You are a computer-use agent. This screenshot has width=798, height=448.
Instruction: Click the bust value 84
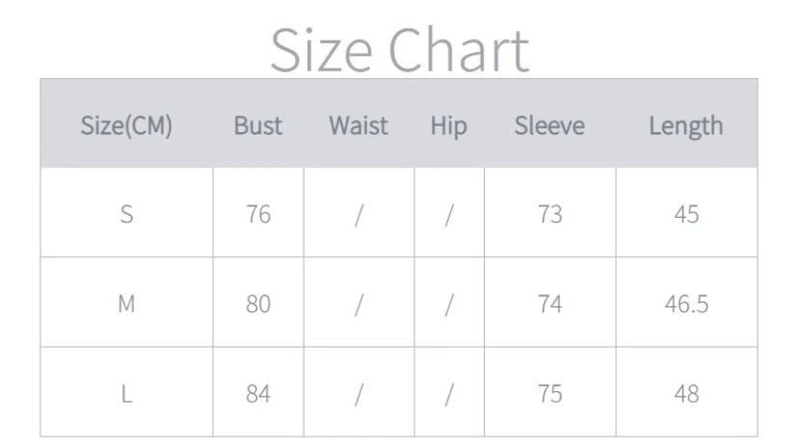pyautogui.click(x=258, y=393)
